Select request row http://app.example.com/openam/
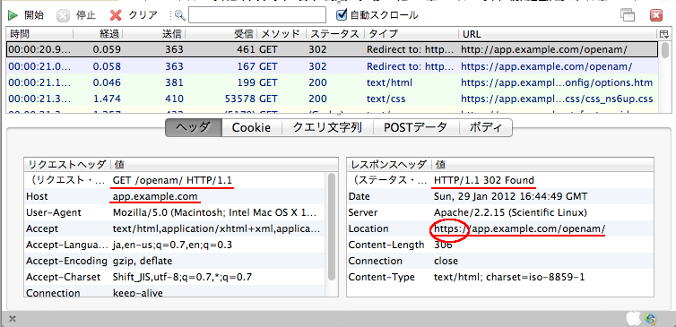676x327 pixels. tap(332, 49)
